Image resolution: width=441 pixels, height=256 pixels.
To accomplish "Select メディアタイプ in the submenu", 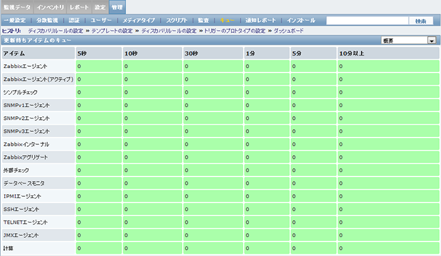I will click(x=139, y=21).
